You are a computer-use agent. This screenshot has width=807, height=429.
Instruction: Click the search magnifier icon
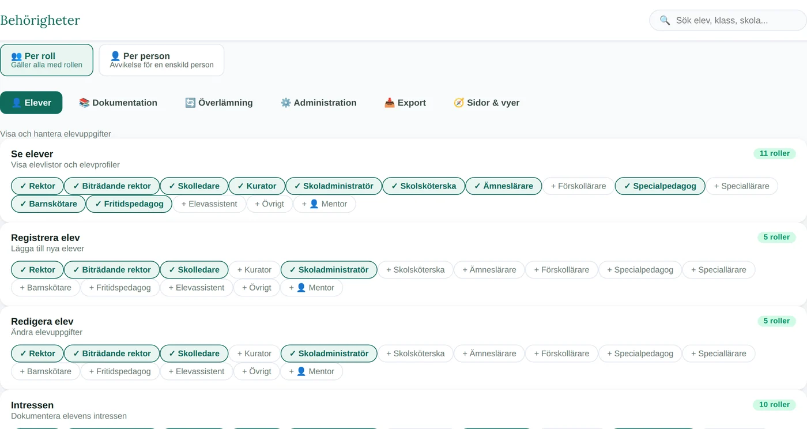coord(665,20)
